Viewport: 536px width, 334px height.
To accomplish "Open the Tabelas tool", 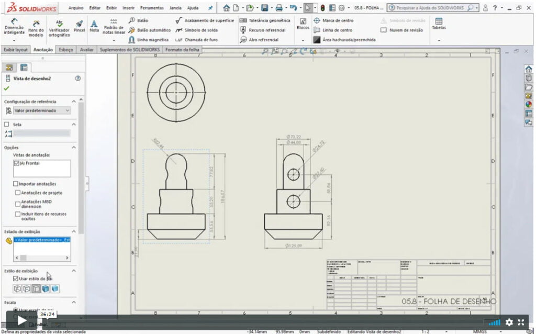I will pyautogui.click(x=439, y=24).
